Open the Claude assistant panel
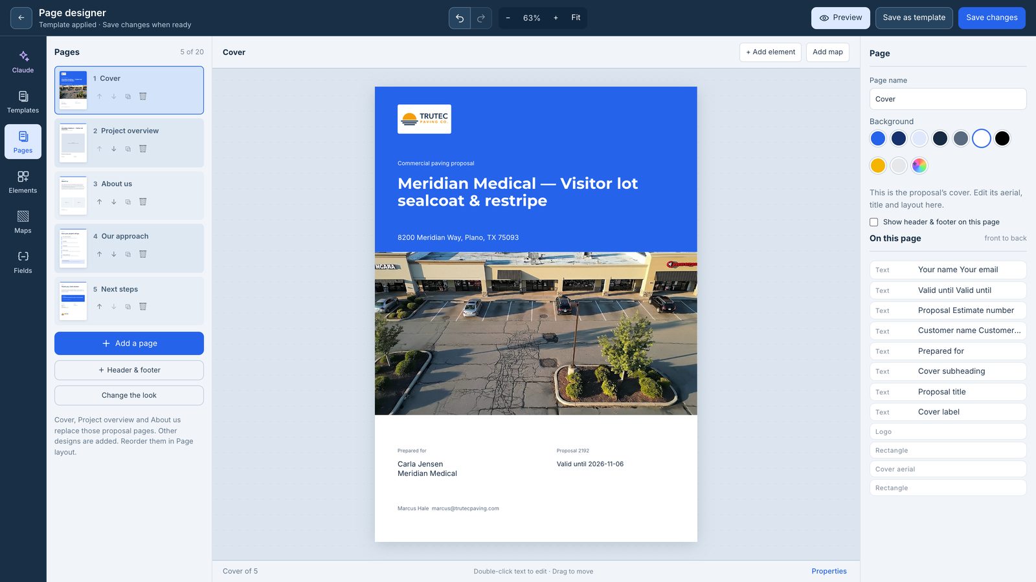Viewport: 1036px width, 582px height. 23,61
